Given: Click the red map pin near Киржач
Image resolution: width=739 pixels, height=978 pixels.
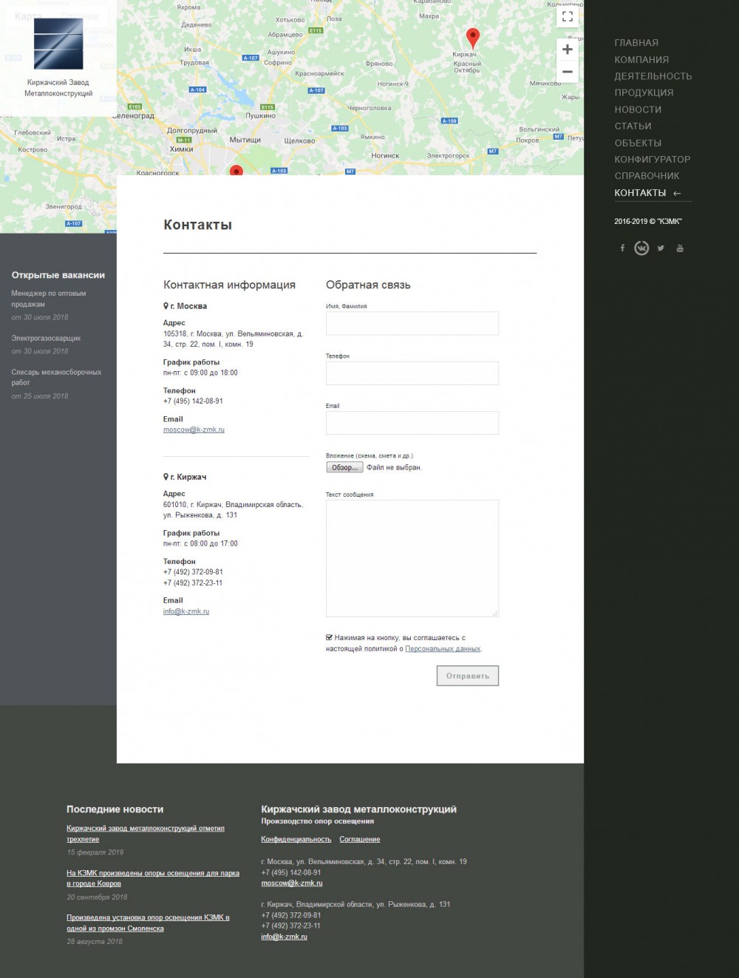Looking at the screenshot, I should click(x=473, y=38).
